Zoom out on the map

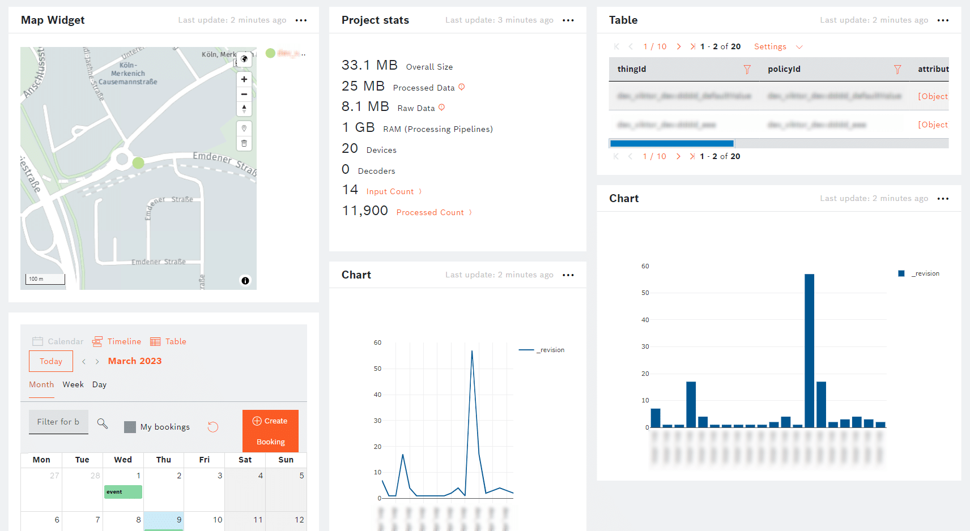coord(244,94)
